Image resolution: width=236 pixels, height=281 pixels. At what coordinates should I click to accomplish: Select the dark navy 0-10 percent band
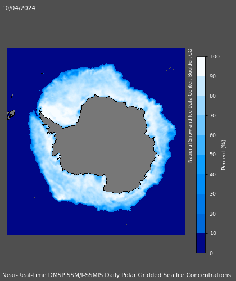(201, 243)
